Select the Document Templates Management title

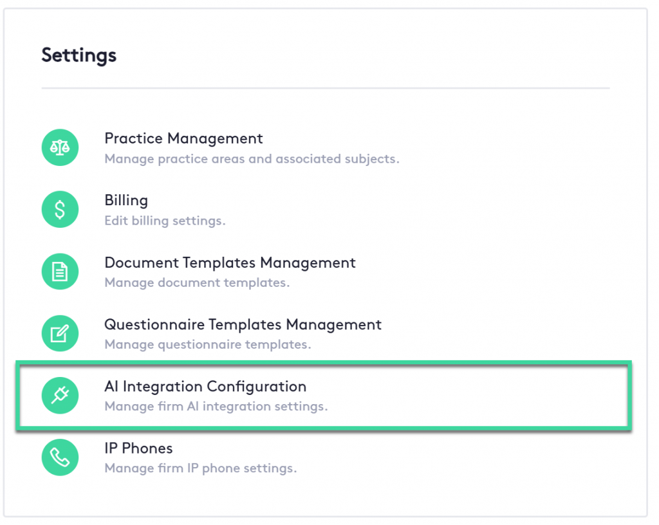(x=230, y=262)
